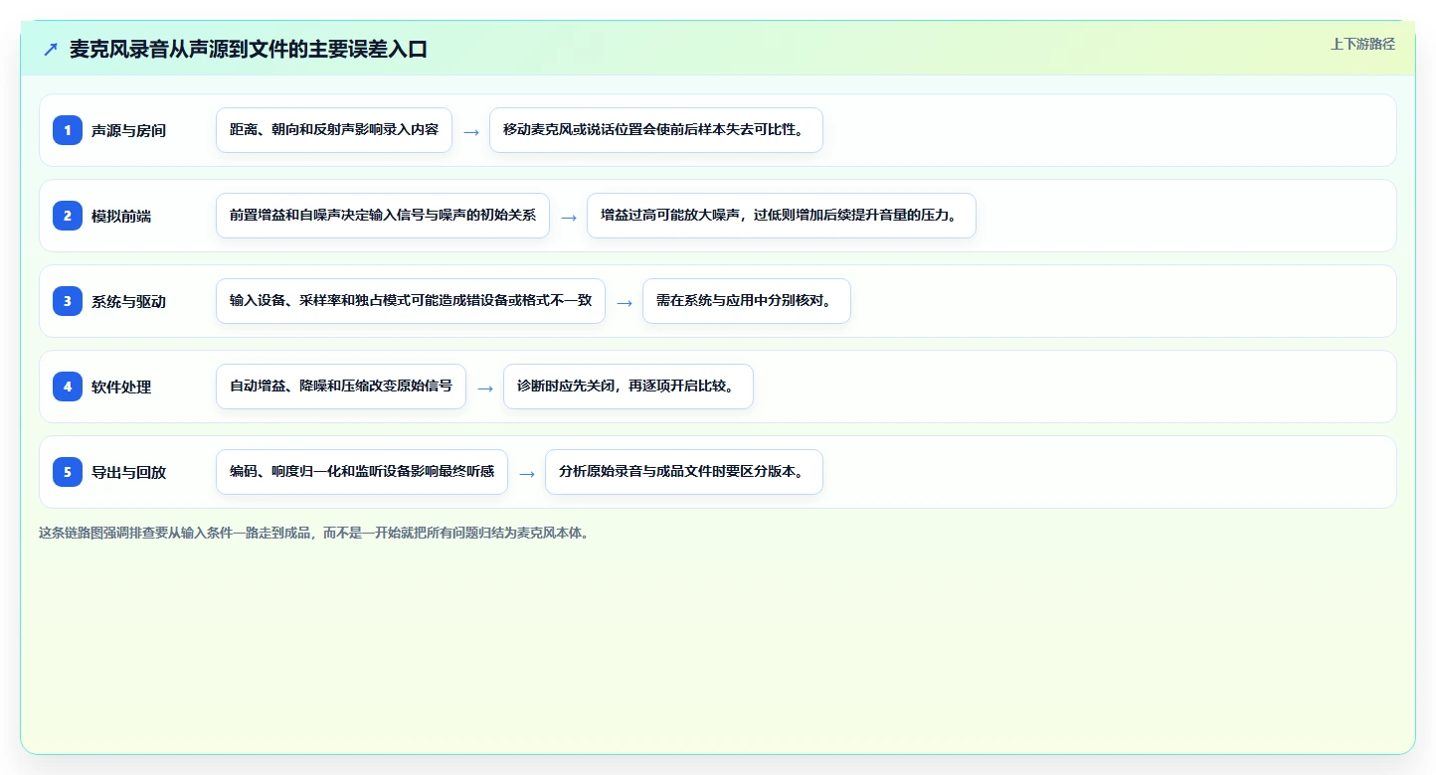Click the arrow icon beside the title
The width and height of the screenshot is (1436, 775).
[x=51, y=50]
